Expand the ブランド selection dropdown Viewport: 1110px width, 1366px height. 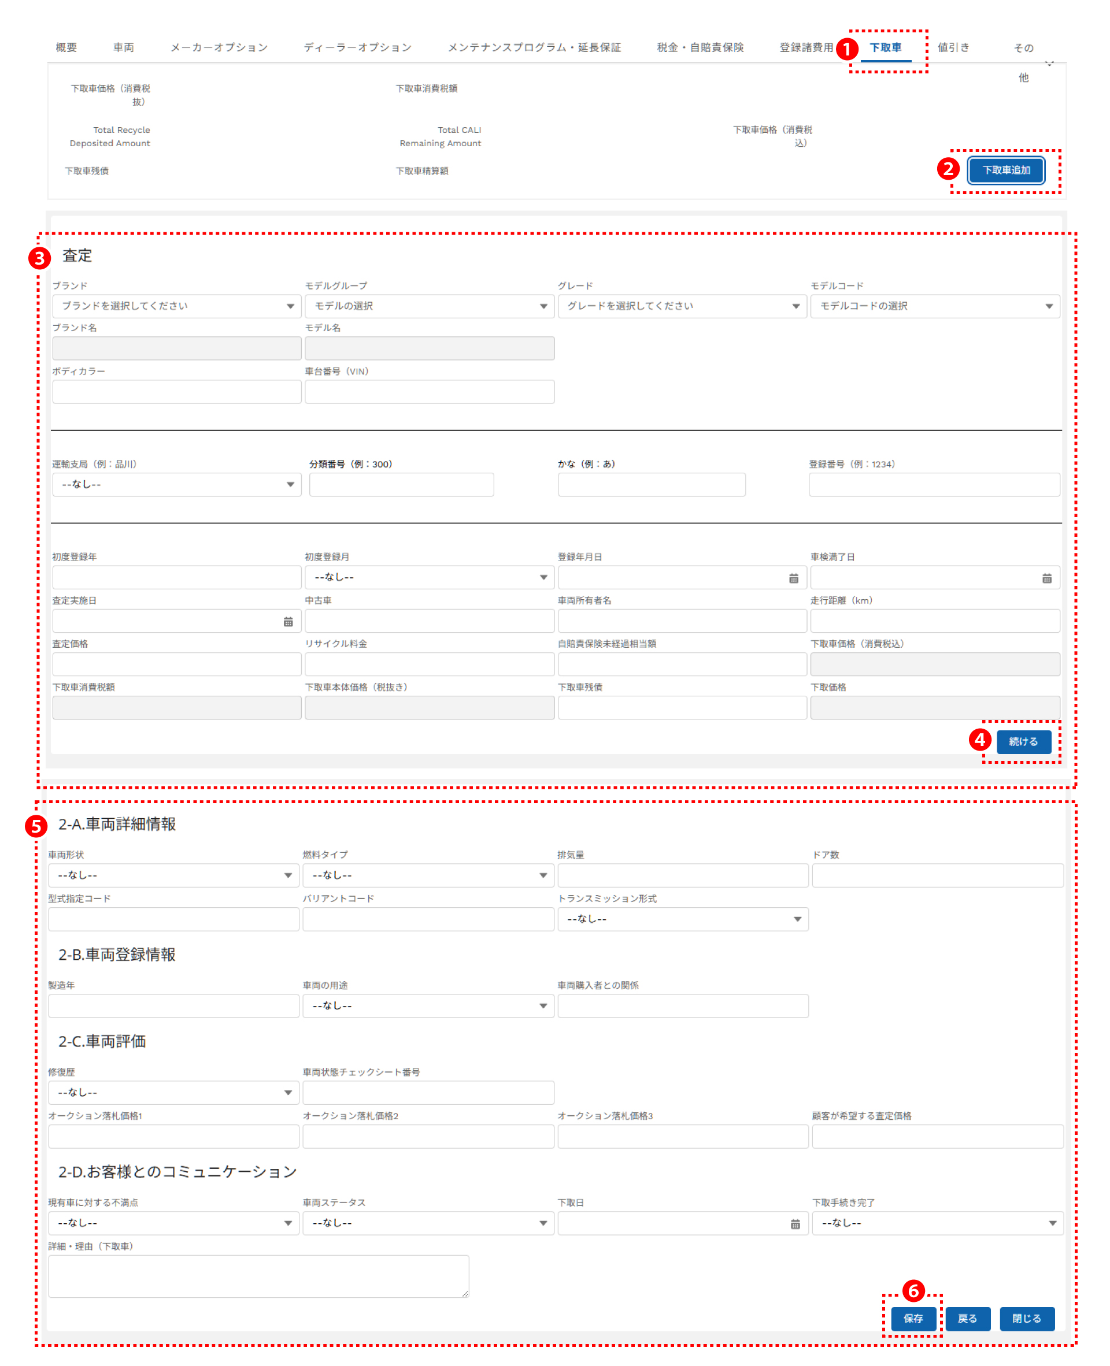pyautogui.click(x=176, y=306)
